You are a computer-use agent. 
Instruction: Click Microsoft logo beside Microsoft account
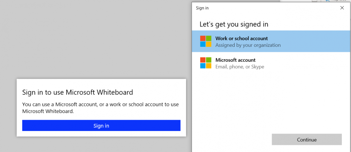tap(206, 63)
